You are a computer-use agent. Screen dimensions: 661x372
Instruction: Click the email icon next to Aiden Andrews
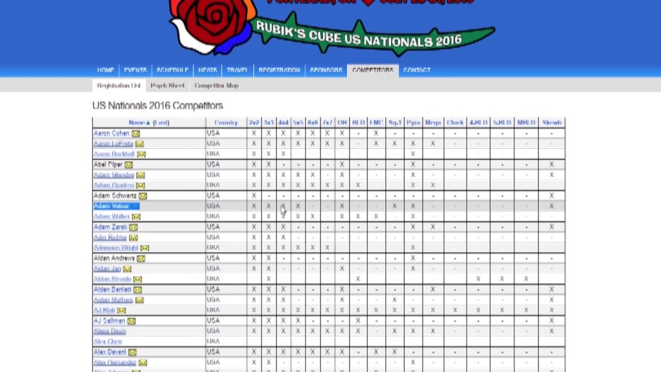click(x=141, y=258)
